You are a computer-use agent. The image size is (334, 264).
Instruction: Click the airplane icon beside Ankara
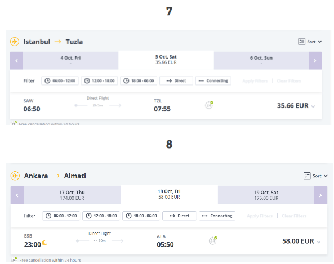[15, 176]
